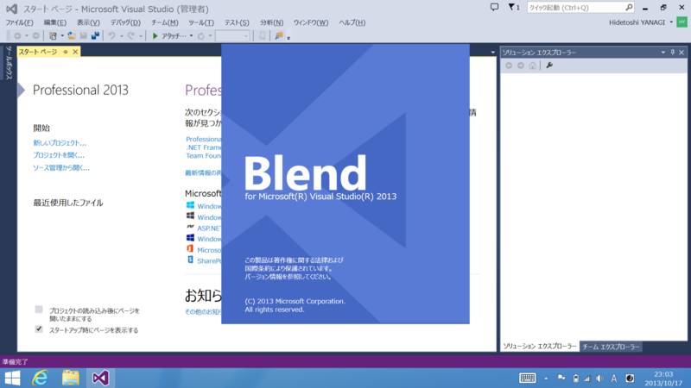The height and width of the screenshot is (388, 691).
Task: Click the Undo toolbar icon
Action: pos(112,36)
